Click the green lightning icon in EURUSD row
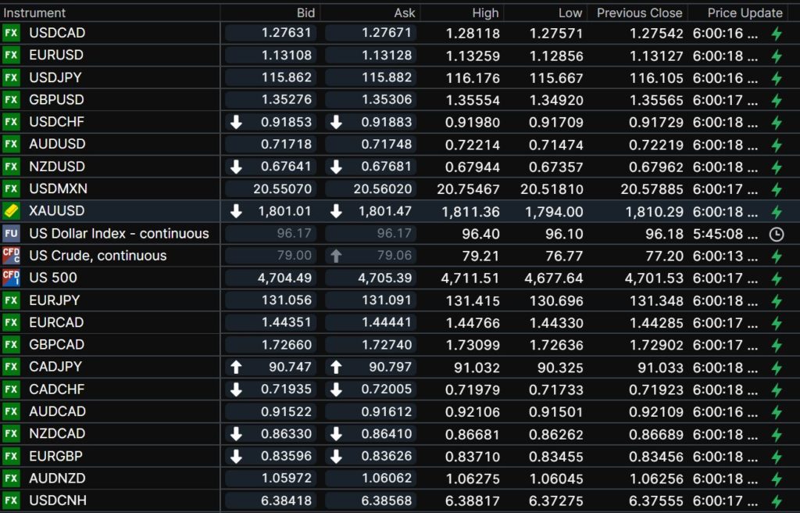Viewport: 800px width, 513px height. (776, 56)
